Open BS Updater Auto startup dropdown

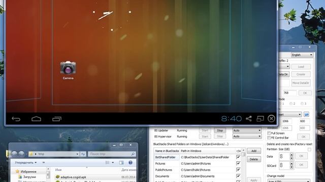(x=247, y=130)
